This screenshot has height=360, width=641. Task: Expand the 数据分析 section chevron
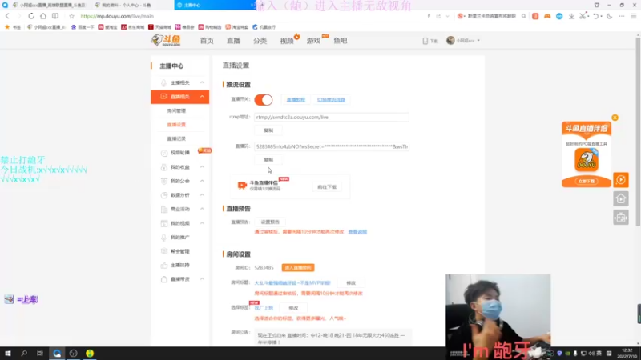pos(202,195)
